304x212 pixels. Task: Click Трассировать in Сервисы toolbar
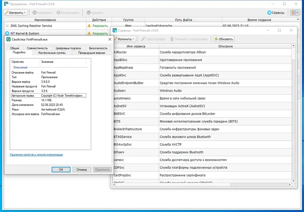click(x=154, y=39)
